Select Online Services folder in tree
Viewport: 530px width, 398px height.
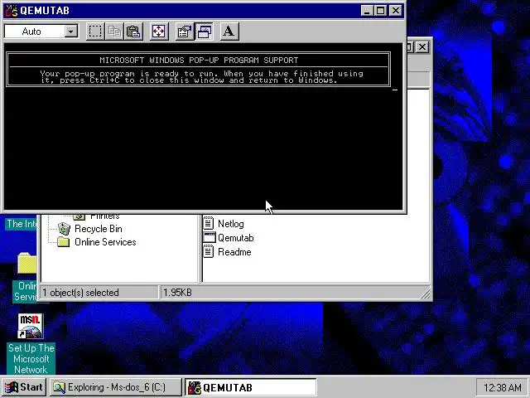pyautogui.click(x=105, y=242)
